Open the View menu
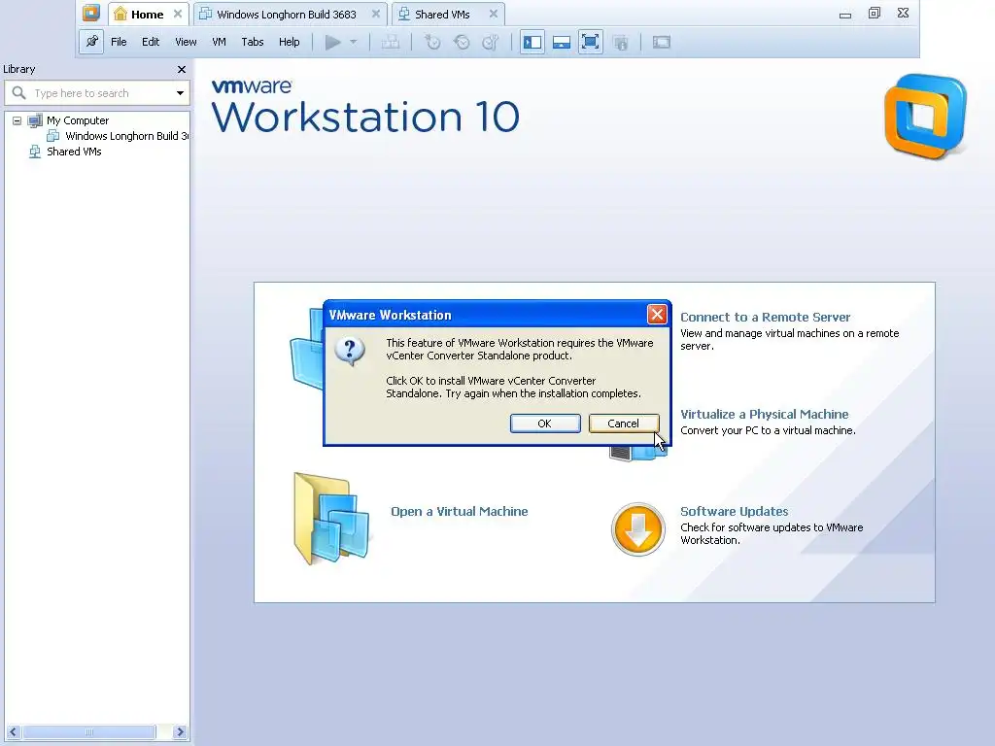The height and width of the screenshot is (746, 995). click(186, 42)
